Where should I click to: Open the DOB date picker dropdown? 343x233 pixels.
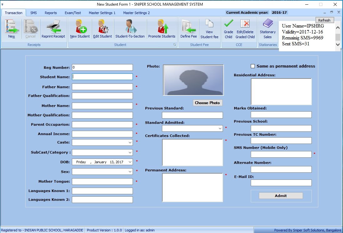[x=130, y=162]
